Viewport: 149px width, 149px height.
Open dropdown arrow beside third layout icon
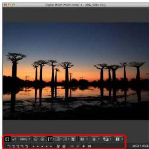pyautogui.click(x=68, y=139)
